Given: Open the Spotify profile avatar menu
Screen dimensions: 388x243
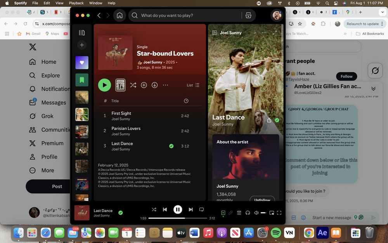Looking at the screenshot, I should tap(277, 16).
